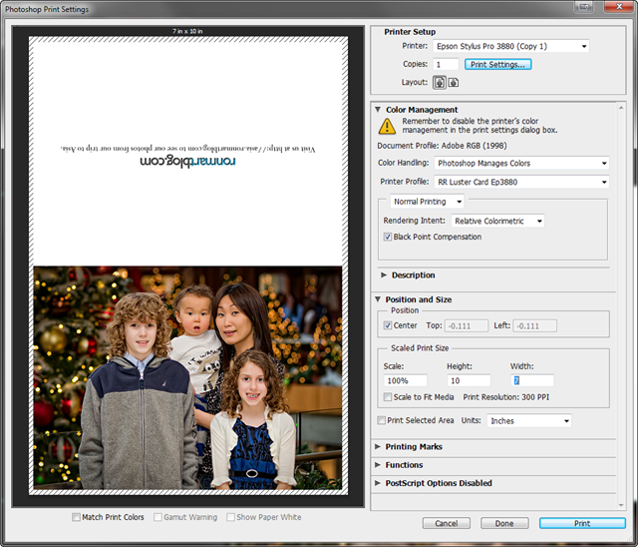This screenshot has width=638, height=547.
Task: Open the Print Settings button
Action: coord(498,64)
